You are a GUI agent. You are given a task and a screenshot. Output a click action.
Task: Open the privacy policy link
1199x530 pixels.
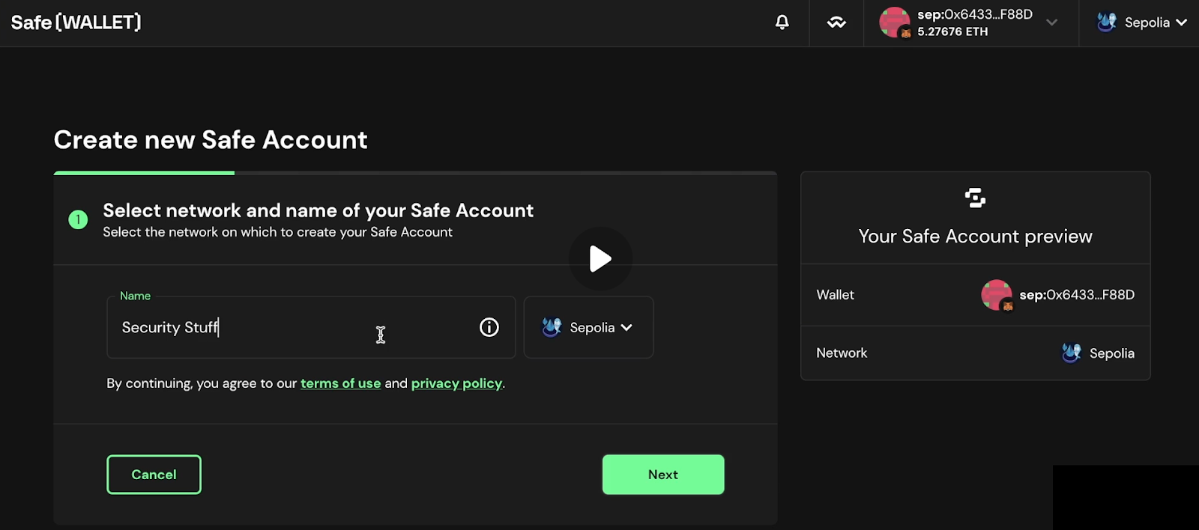pyautogui.click(x=456, y=383)
